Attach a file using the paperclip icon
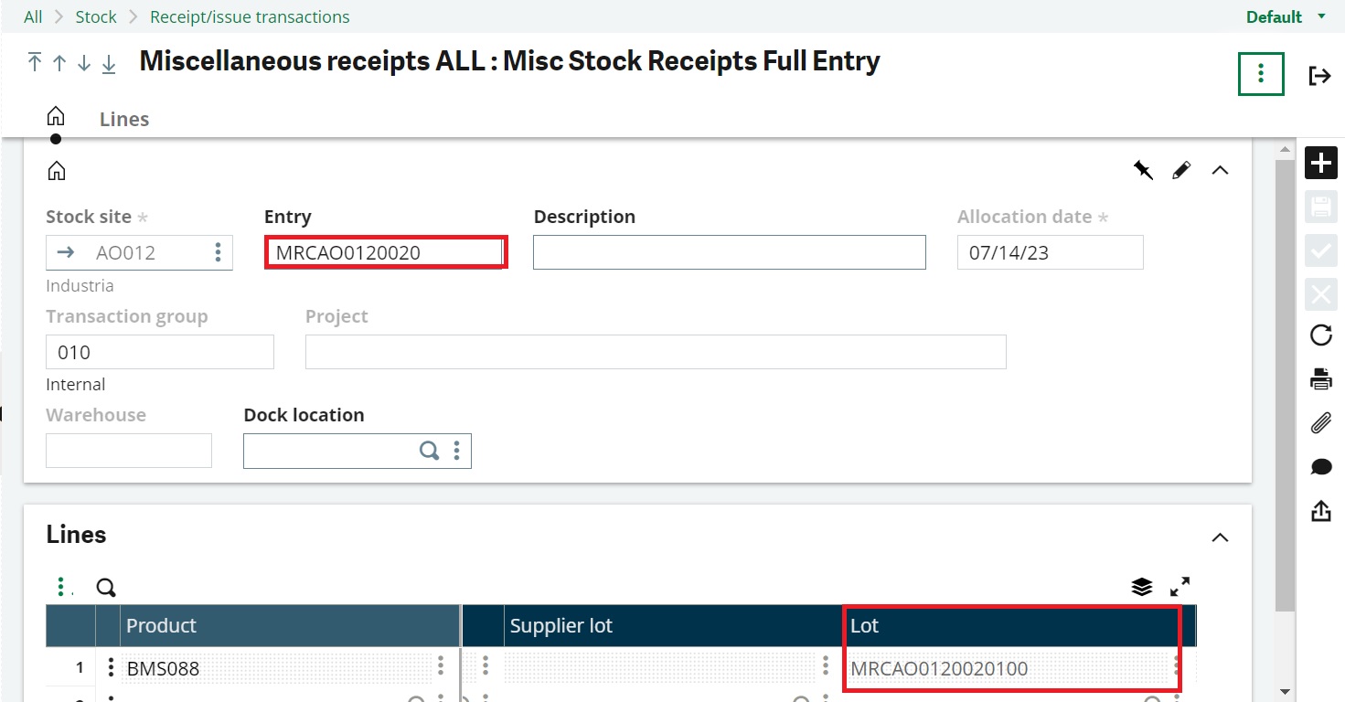 (1320, 422)
